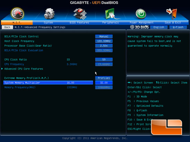190x142 pixels.
Task: Select the greyed 333.32MHz evaluation value
Action: click(104, 50)
